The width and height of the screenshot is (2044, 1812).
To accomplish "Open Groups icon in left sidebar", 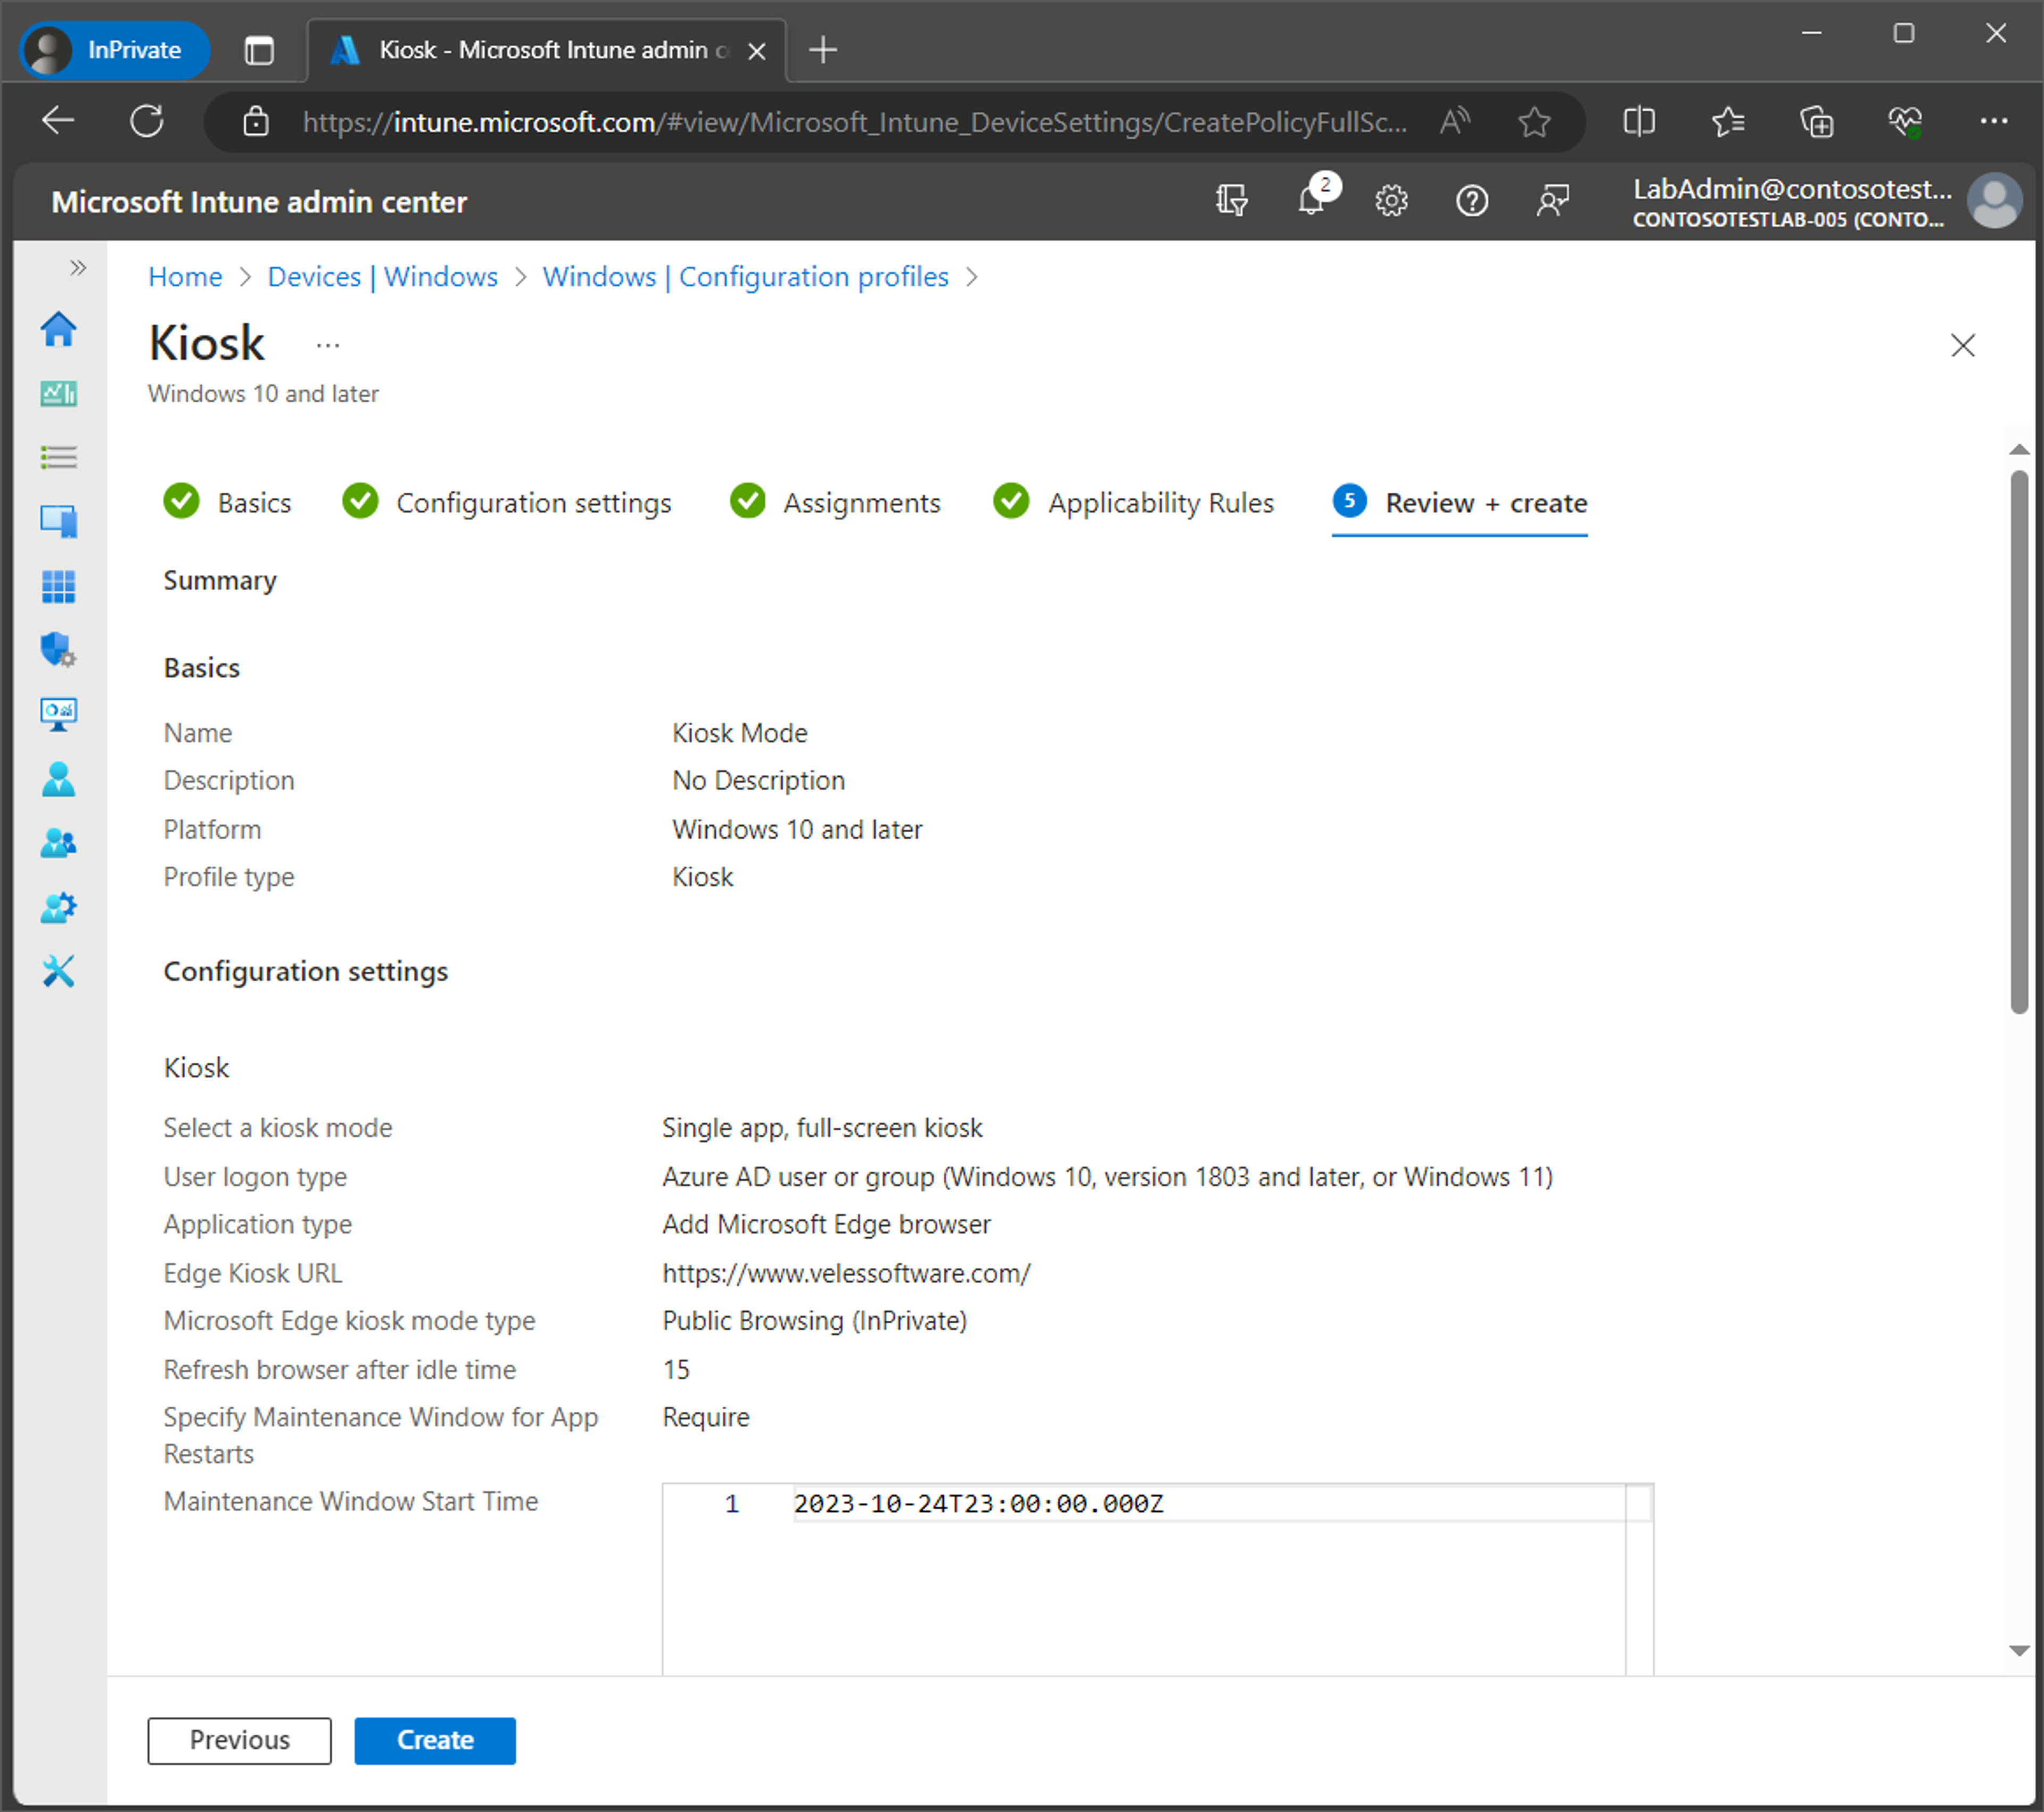I will tap(58, 843).
